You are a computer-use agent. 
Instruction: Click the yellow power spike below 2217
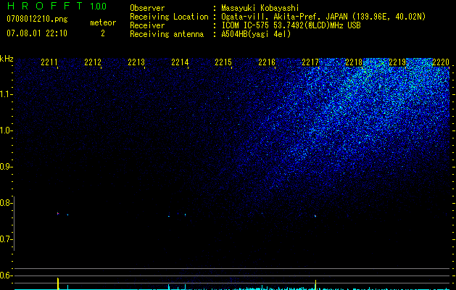point(315,285)
